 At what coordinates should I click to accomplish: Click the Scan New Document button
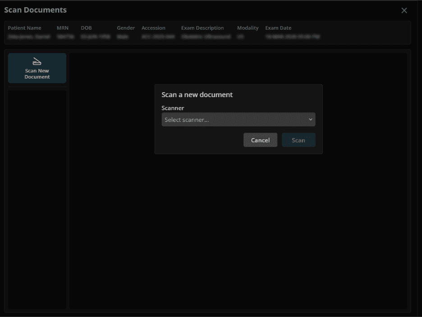click(x=37, y=68)
